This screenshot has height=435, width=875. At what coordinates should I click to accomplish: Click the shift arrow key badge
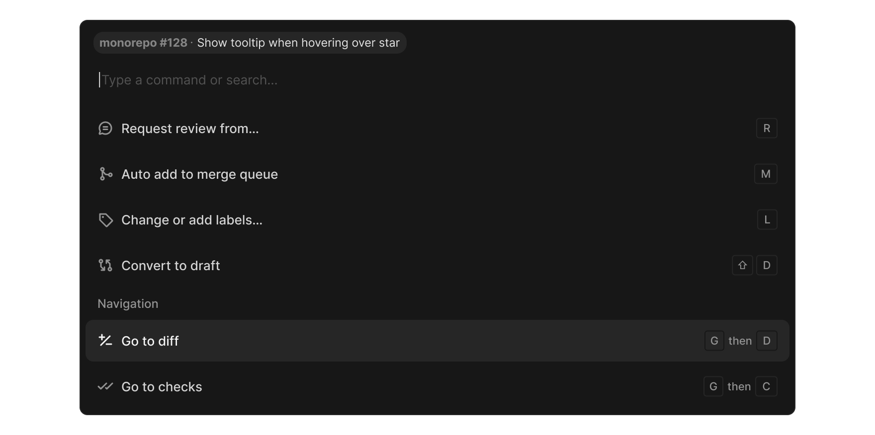pyautogui.click(x=742, y=265)
